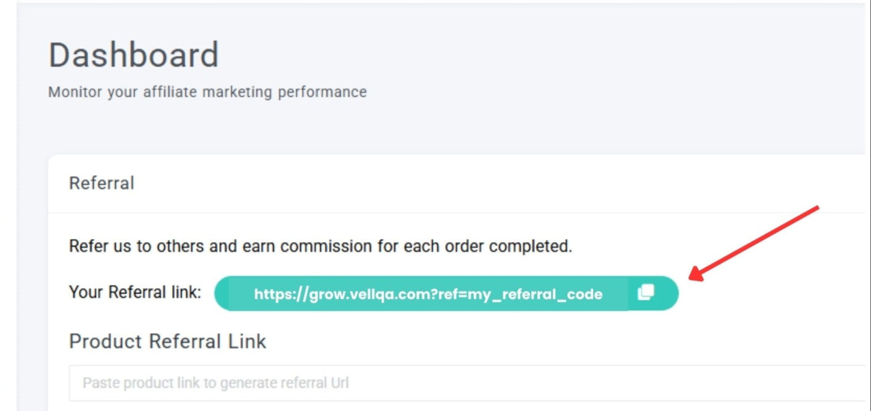Screen dimensions: 871x411
Task: Click the 'Monitor your affiliate marketing performance' subtitle
Action: (207, 92)
